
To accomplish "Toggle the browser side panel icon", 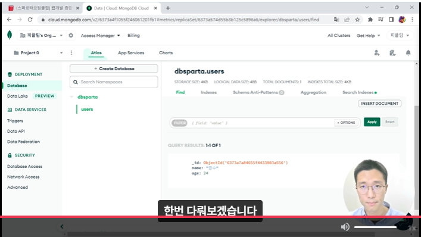I will [x=391, y=20].
